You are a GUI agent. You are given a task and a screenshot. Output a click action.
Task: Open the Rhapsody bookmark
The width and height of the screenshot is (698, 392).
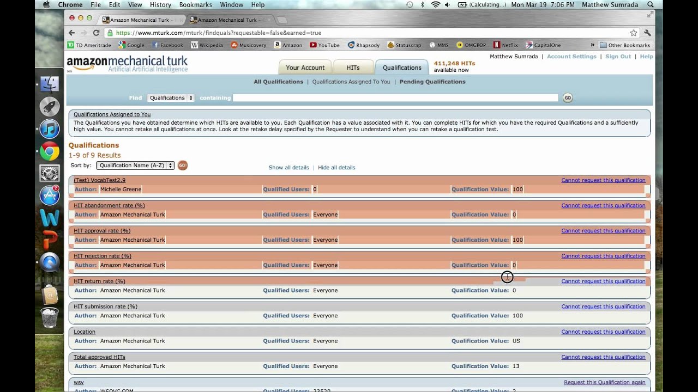click(x=363, y=45)
